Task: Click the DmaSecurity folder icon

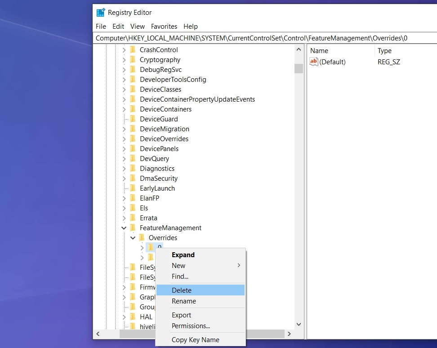Action: pyautogui.click(x=133, y=178)
